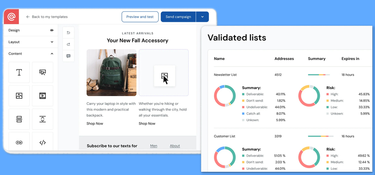Screen dimensions: 375x175
Task: Go back to my templates
Action: click(47, 17)
